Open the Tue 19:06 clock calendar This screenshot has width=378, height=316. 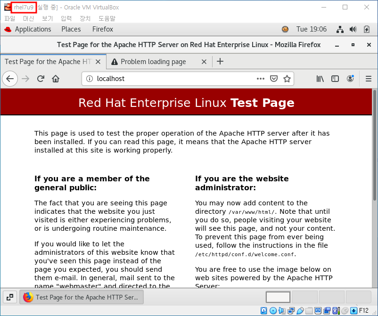312,29
